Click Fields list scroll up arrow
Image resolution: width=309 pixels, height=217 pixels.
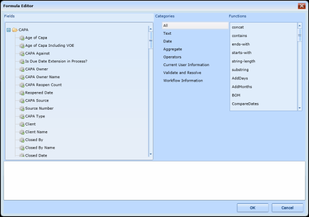[151, 29]
